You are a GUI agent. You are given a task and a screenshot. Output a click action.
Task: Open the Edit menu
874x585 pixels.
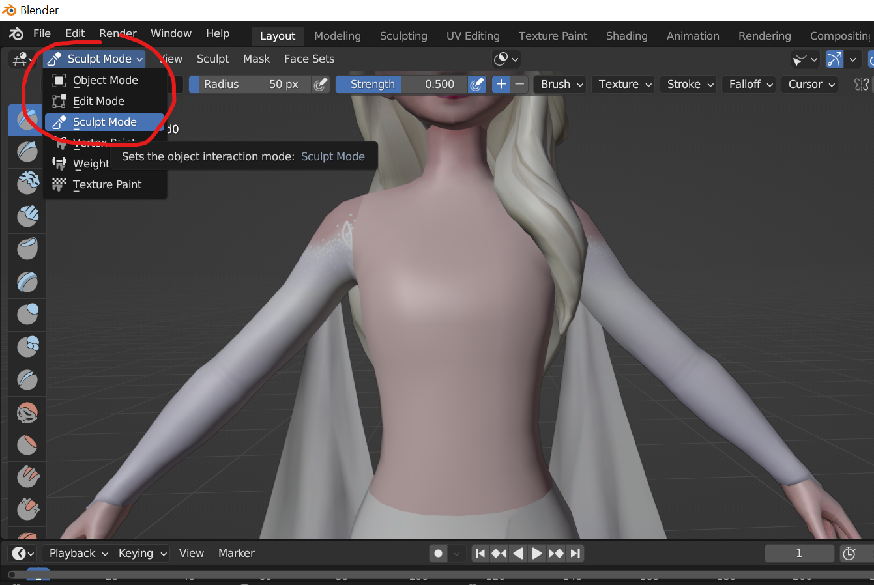coord(75,33)
